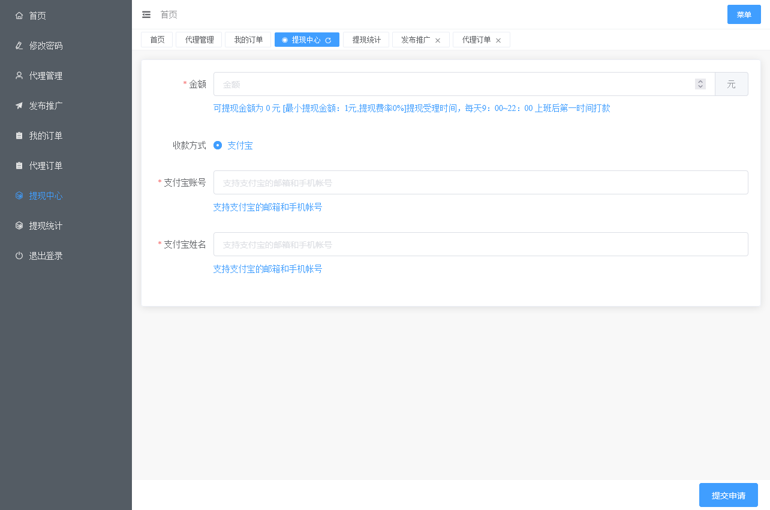Click the clipboard icon beside 我的订单
The width and height of the screenshot is (770, 510).
tap(19, 136)
